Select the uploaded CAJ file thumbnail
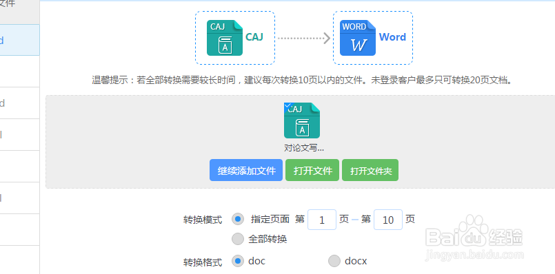Viewport: 555px width, 274px height. [302, 120]
